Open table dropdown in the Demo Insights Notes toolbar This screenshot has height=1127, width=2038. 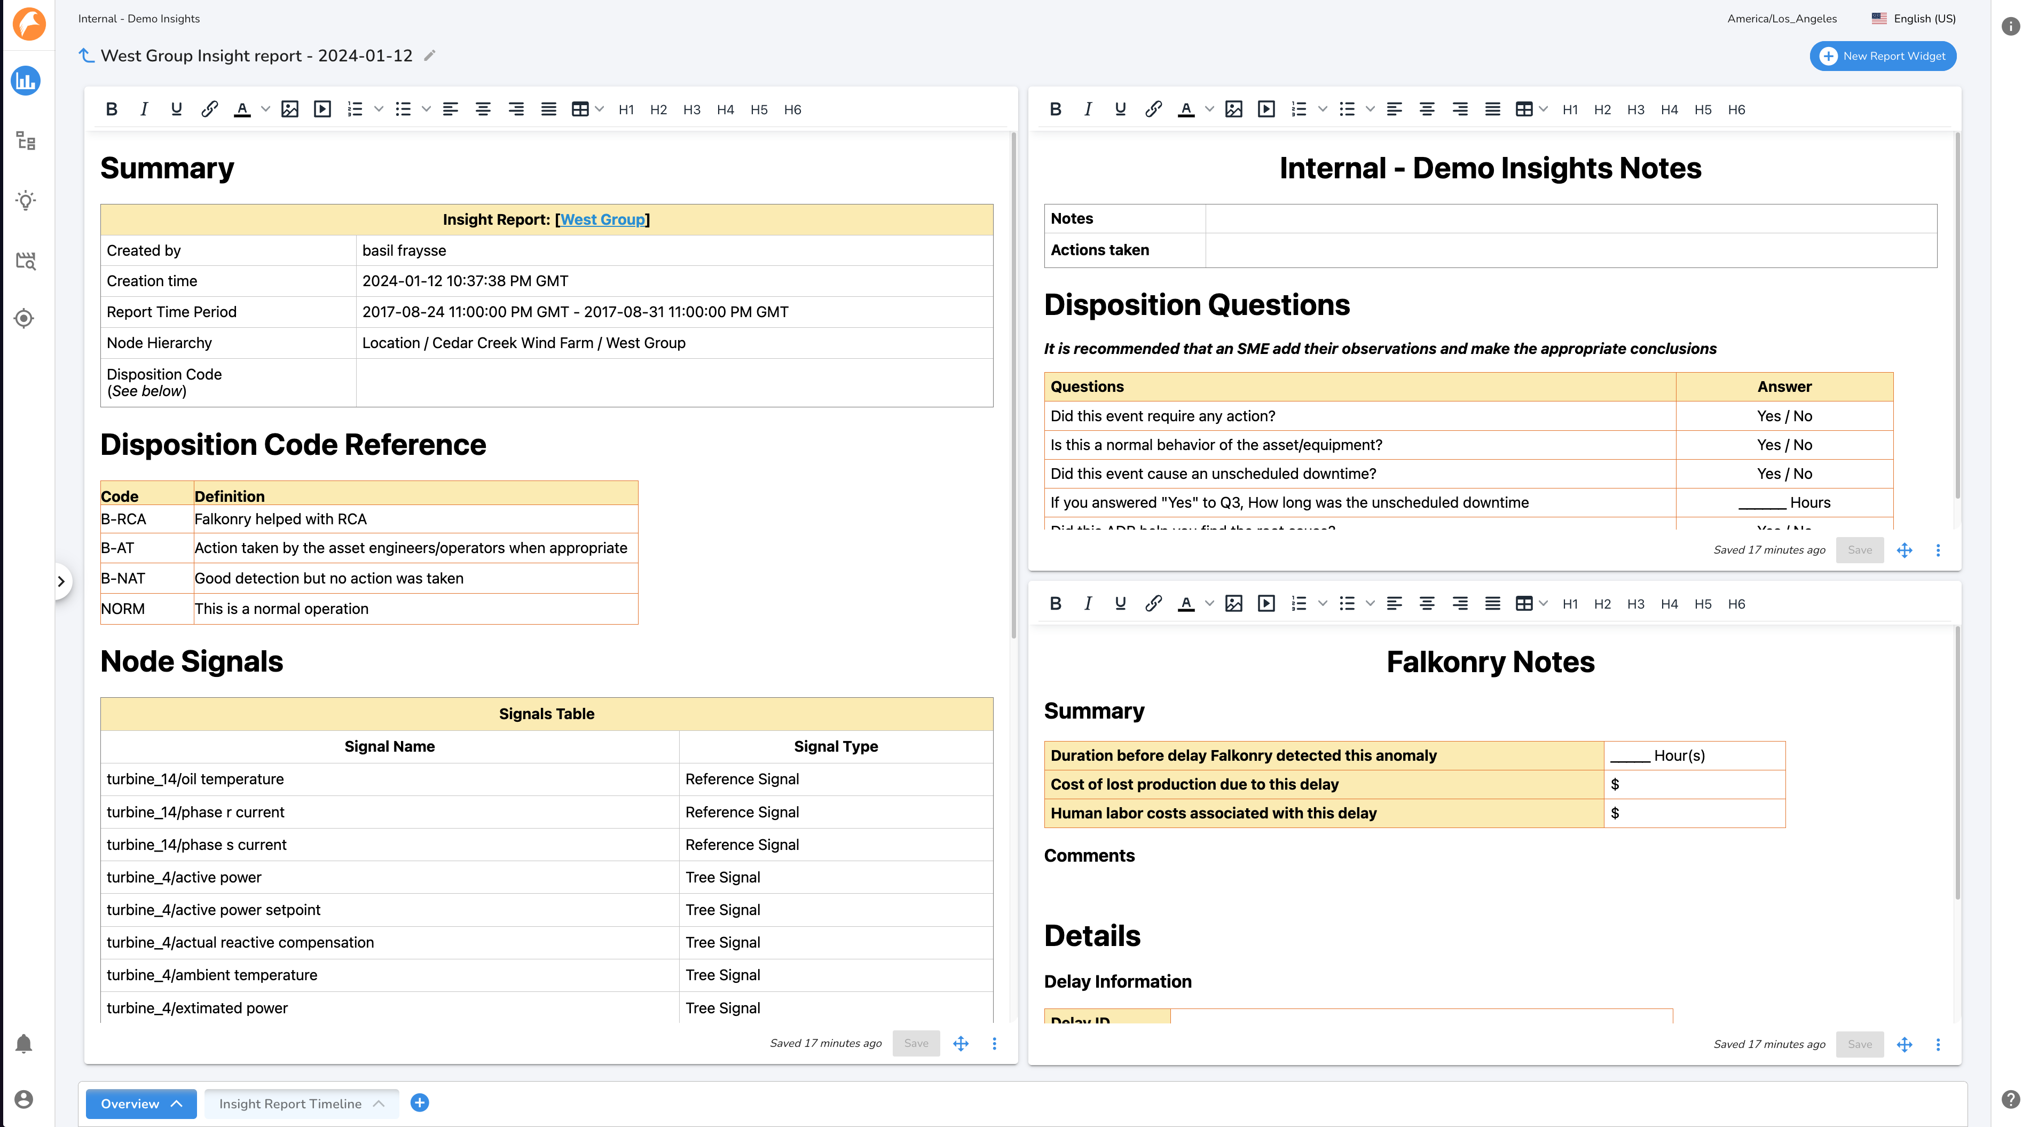[x=1543, y=109]
